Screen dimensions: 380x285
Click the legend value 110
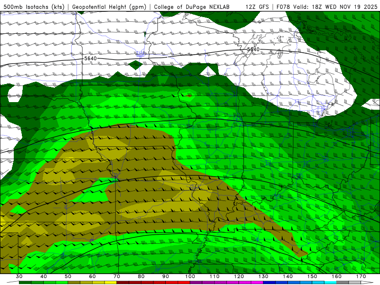(215, 276)
